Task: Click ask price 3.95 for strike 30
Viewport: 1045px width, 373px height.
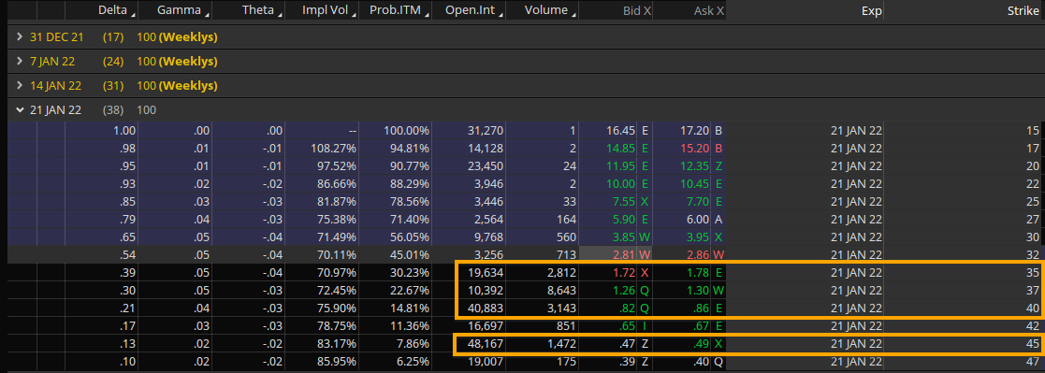Action: coord(698,237)
